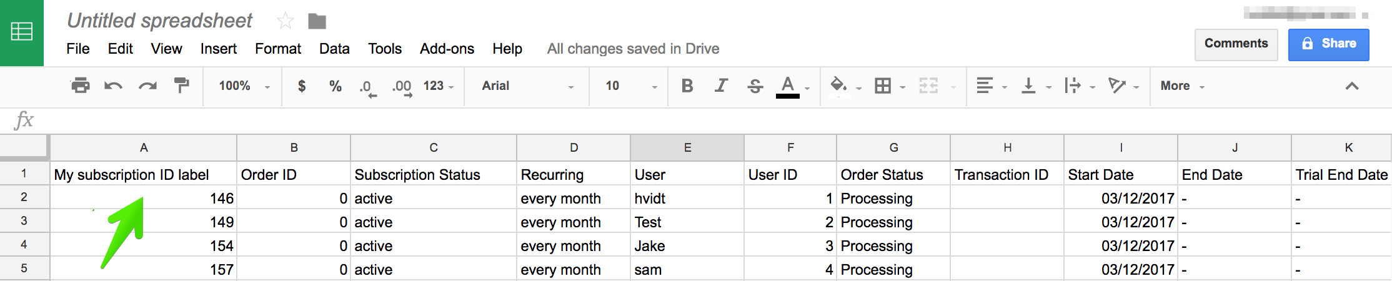Toggle italic formatting
Viewport: 1392px width, 281px height.
click(721, 86)
